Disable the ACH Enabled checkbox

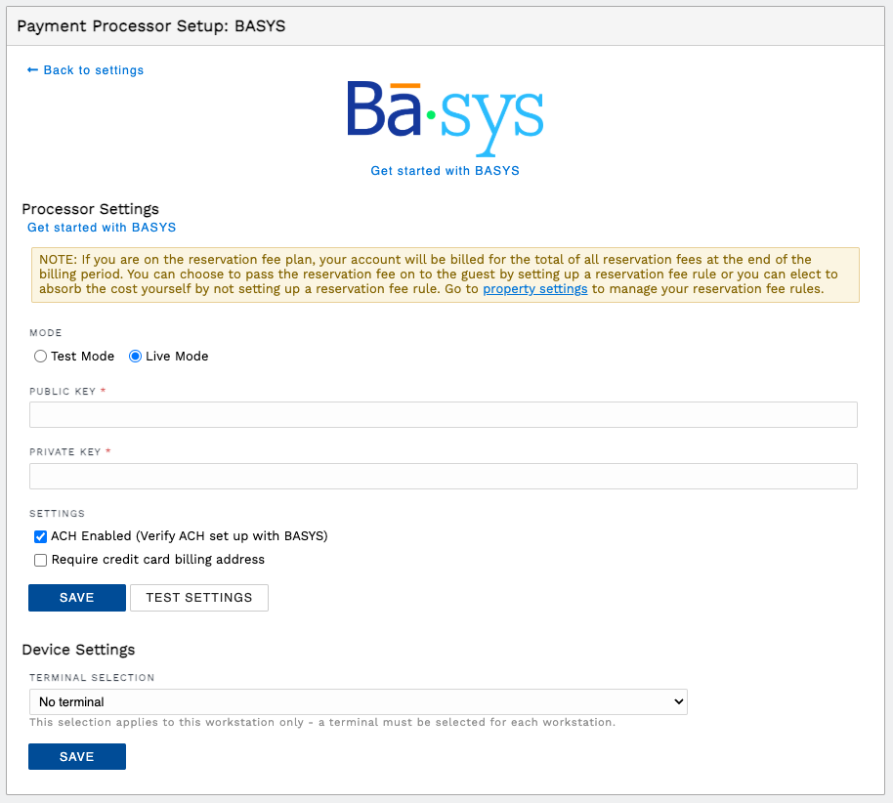pyautogui.click(x=40, y=536)
